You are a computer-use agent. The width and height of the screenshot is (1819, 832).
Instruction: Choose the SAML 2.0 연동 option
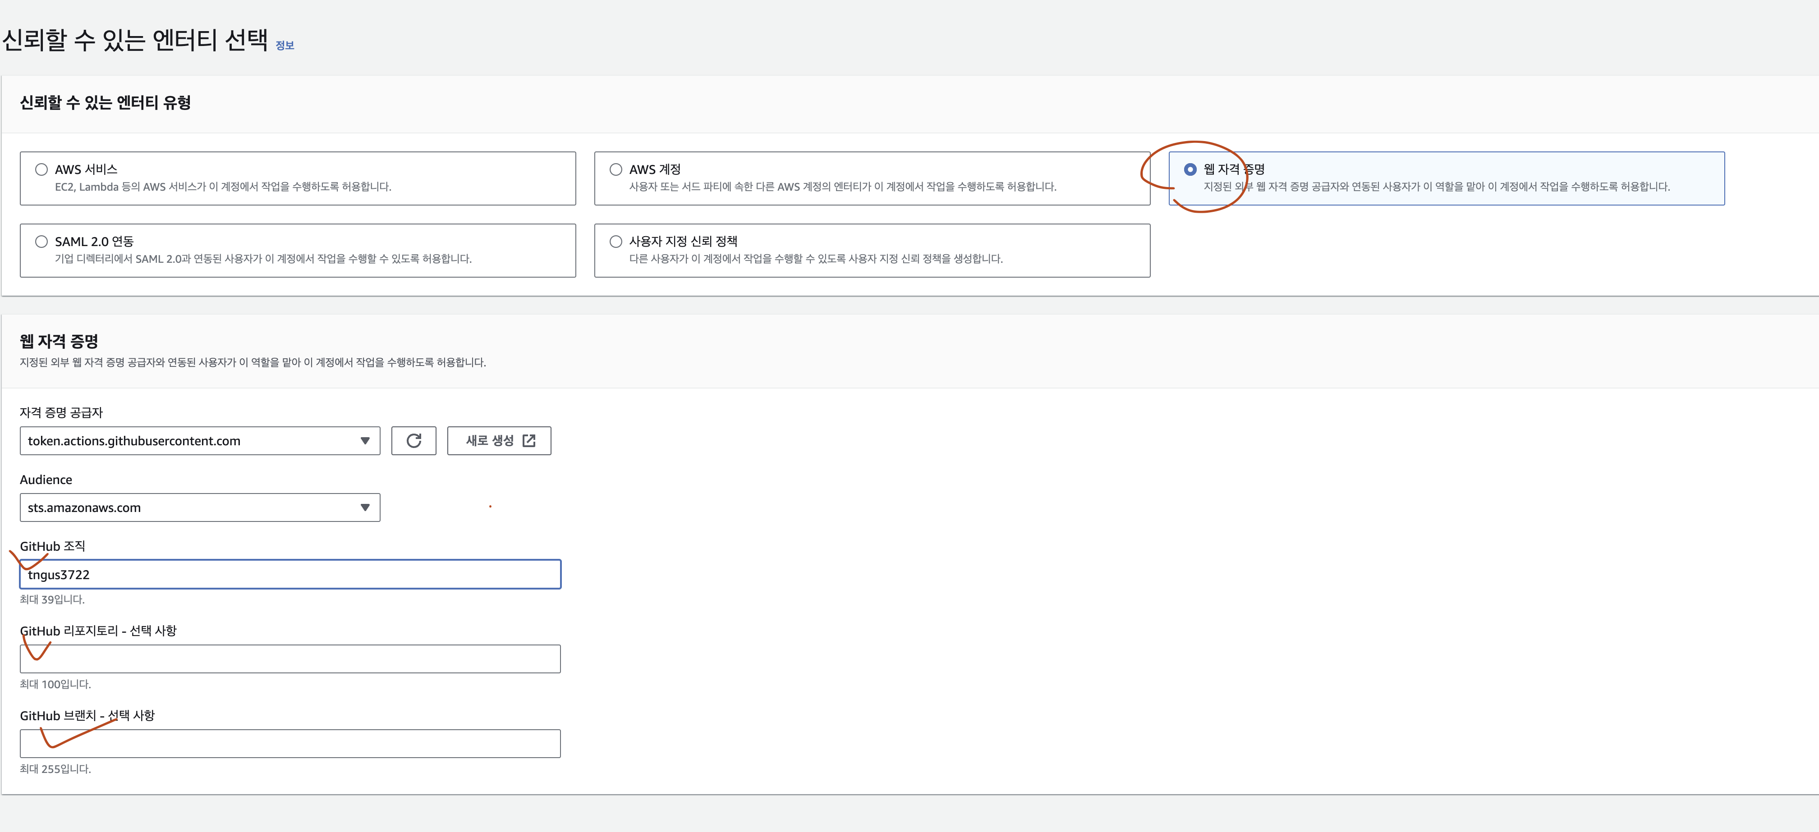pyautogui.click(x=41, y=241)
